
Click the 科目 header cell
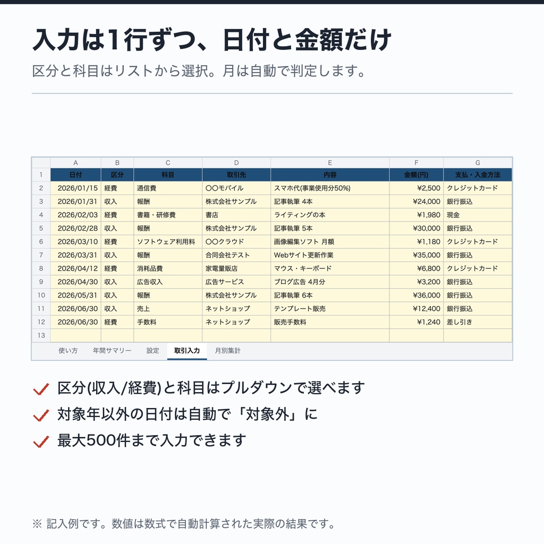[x=168, y=175]
